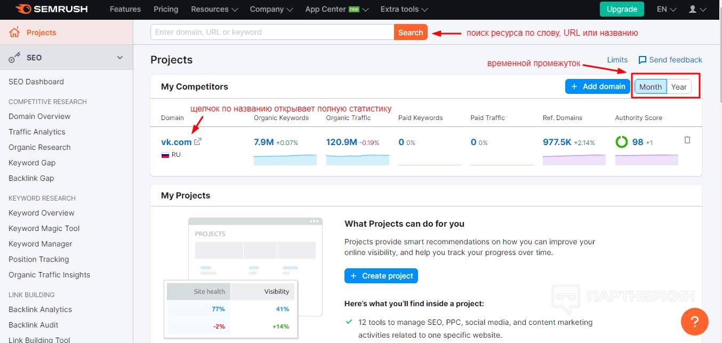722x343 pixels.
Task: Expand the Resources dropdown menu
Action: pyautogui.click(x=214, y=9)
